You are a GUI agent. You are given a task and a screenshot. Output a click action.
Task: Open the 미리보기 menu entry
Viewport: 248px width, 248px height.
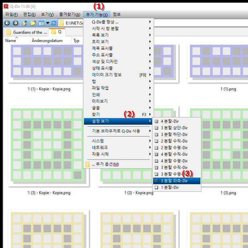coord(118,101)
